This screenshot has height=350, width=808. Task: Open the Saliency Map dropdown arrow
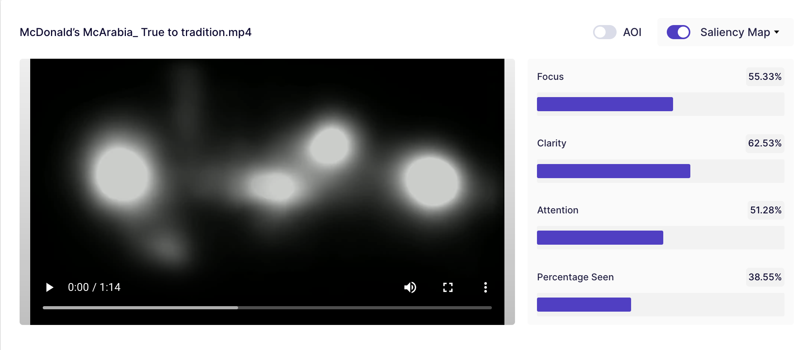777,32
